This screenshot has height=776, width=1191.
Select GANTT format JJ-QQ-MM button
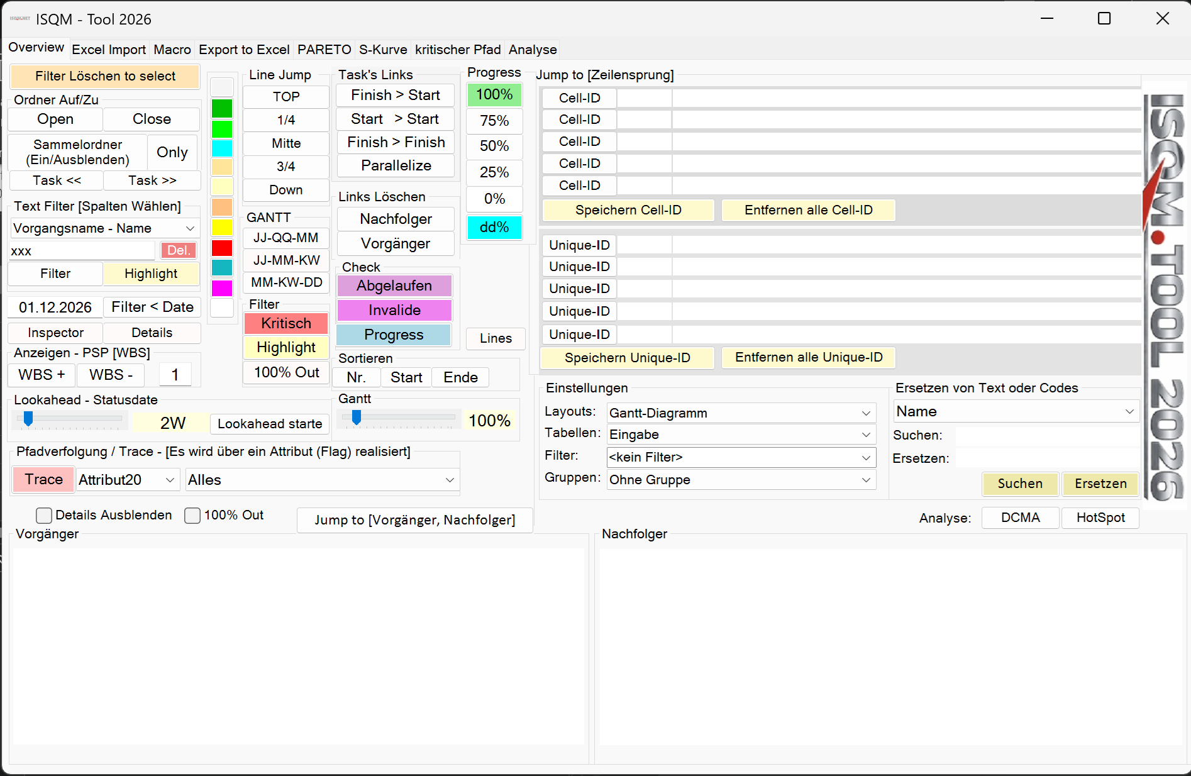coord(286,238)
